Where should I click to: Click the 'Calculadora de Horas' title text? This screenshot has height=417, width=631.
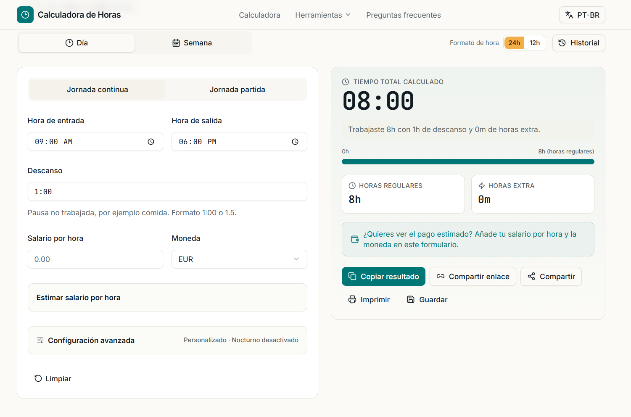click(x=79, y=15)
